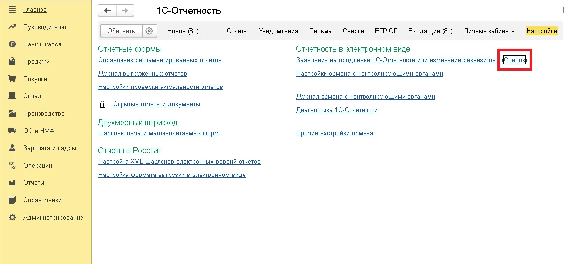This screenshot has width=569, height=264.
Task: Open the Входящие (81) tab
Action: (x=430, y=31)
